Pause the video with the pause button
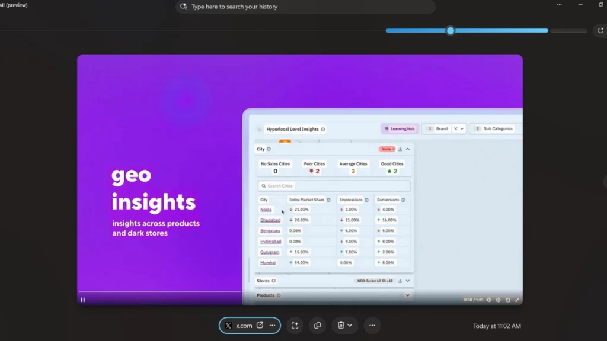This screenshot has height=341, width=607. (x=83, y=300)
